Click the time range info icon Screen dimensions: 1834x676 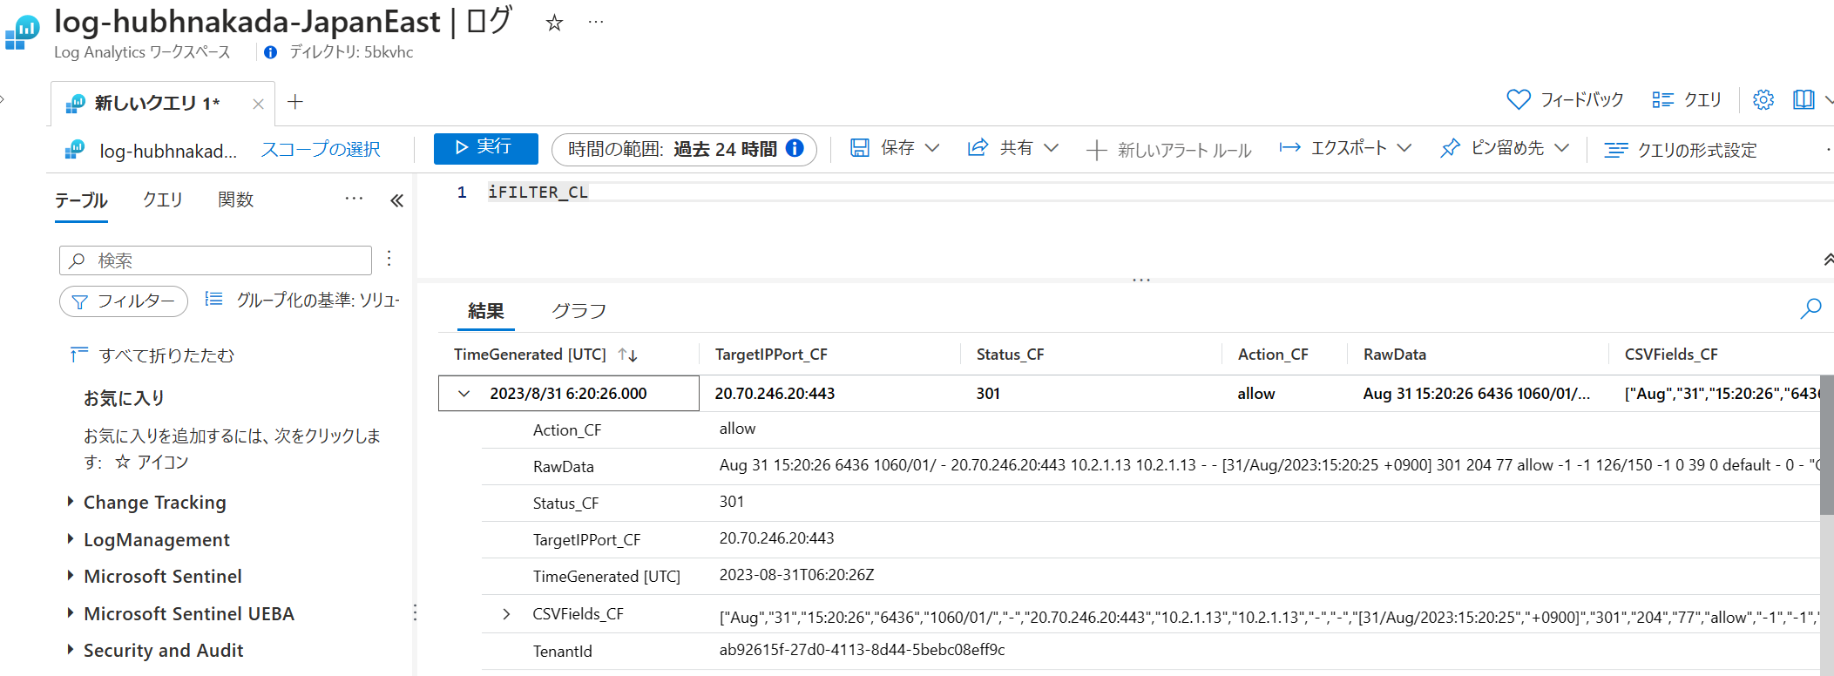[x=795, y=148]
